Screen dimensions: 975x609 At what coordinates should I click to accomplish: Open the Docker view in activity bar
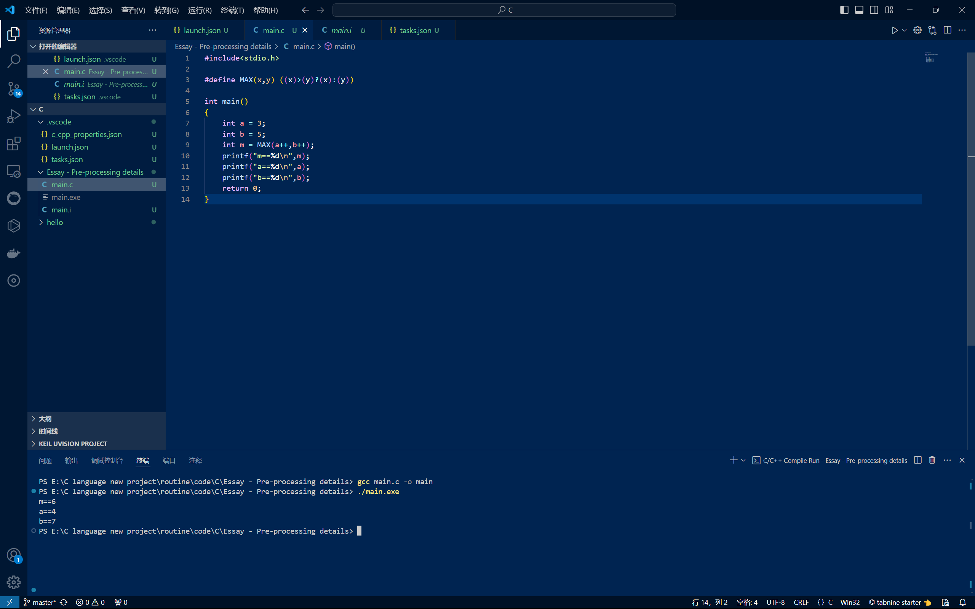pyautogui.click(x=13, y=253)
